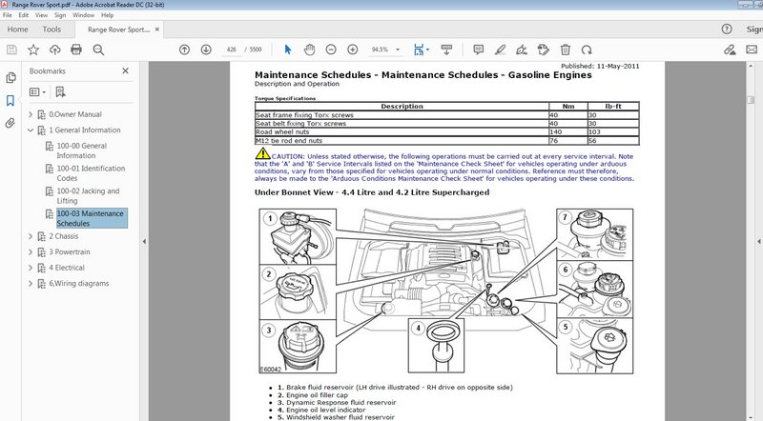
Task: Close the Range Rover Sport tab
Action: (157, 30)
